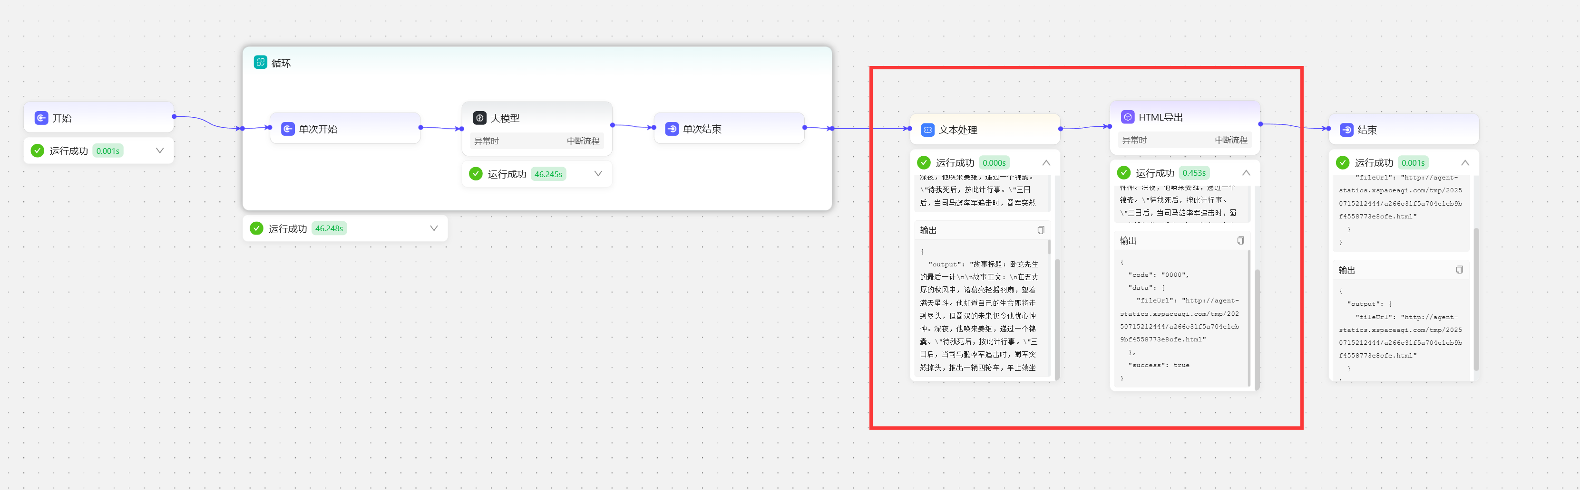Image resolution: width=1580 pixels, height=490 pixels.
Task: Click the 大模型 异常时 中断流程 setting
Action: pyautogui.click(x=536, y=141)
